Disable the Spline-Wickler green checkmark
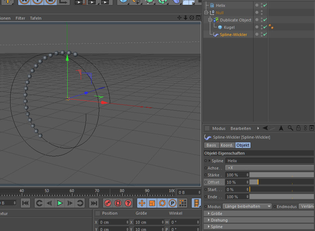The image size is (315, 231). (265, 35)
